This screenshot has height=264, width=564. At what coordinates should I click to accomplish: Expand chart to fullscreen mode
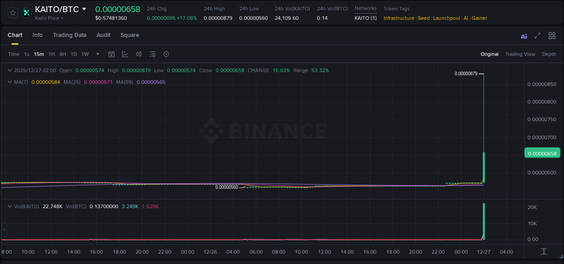tap(537, 36)
